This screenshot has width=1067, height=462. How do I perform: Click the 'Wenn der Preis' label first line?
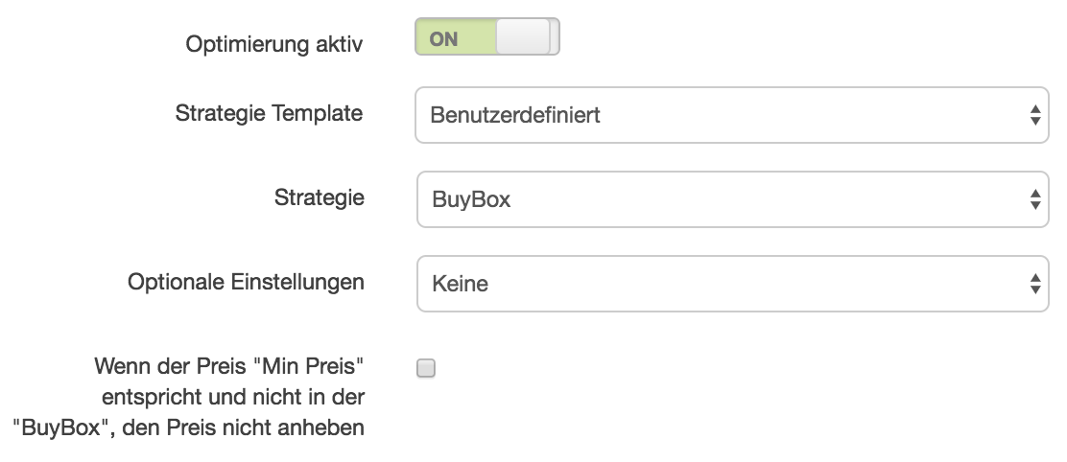pos(229,366)
